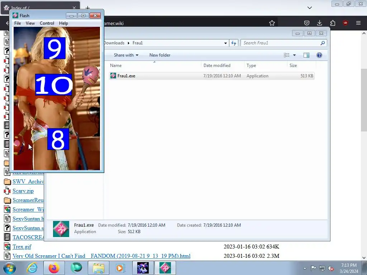Click the blue number 9 box

[54, 48]
